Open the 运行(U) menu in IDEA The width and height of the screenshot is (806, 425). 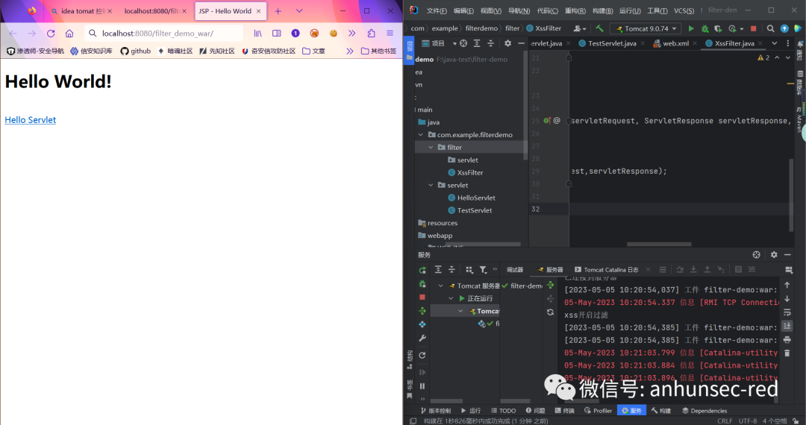click(630, 10)
